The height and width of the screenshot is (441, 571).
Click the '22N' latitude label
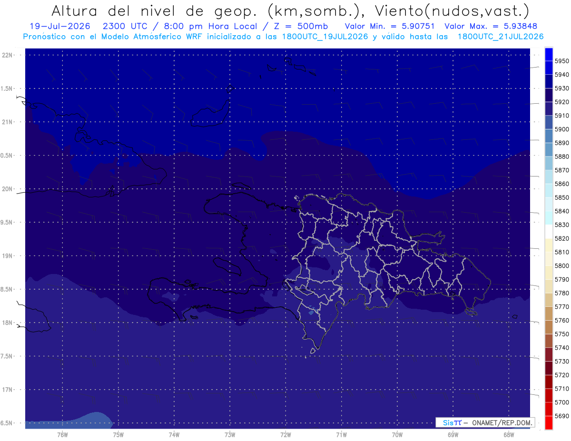click(x=8, y=55)
